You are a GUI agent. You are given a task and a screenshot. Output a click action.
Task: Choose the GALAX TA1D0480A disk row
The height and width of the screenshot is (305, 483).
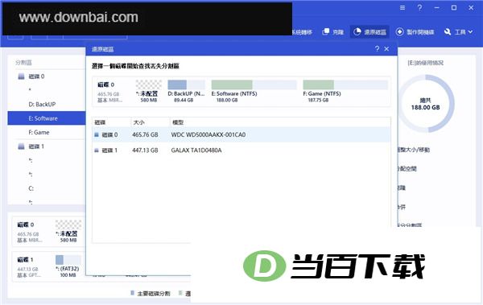[x=242, y=150]
